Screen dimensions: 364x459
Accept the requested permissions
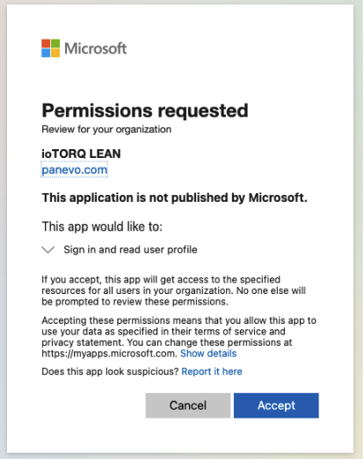tap(276, 405)
